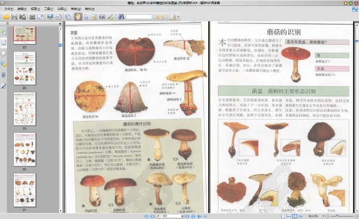The width and height of the screenshot is (359, 219).
Task: Click the pencil/highlight tool icon
Action: (110, 17)
